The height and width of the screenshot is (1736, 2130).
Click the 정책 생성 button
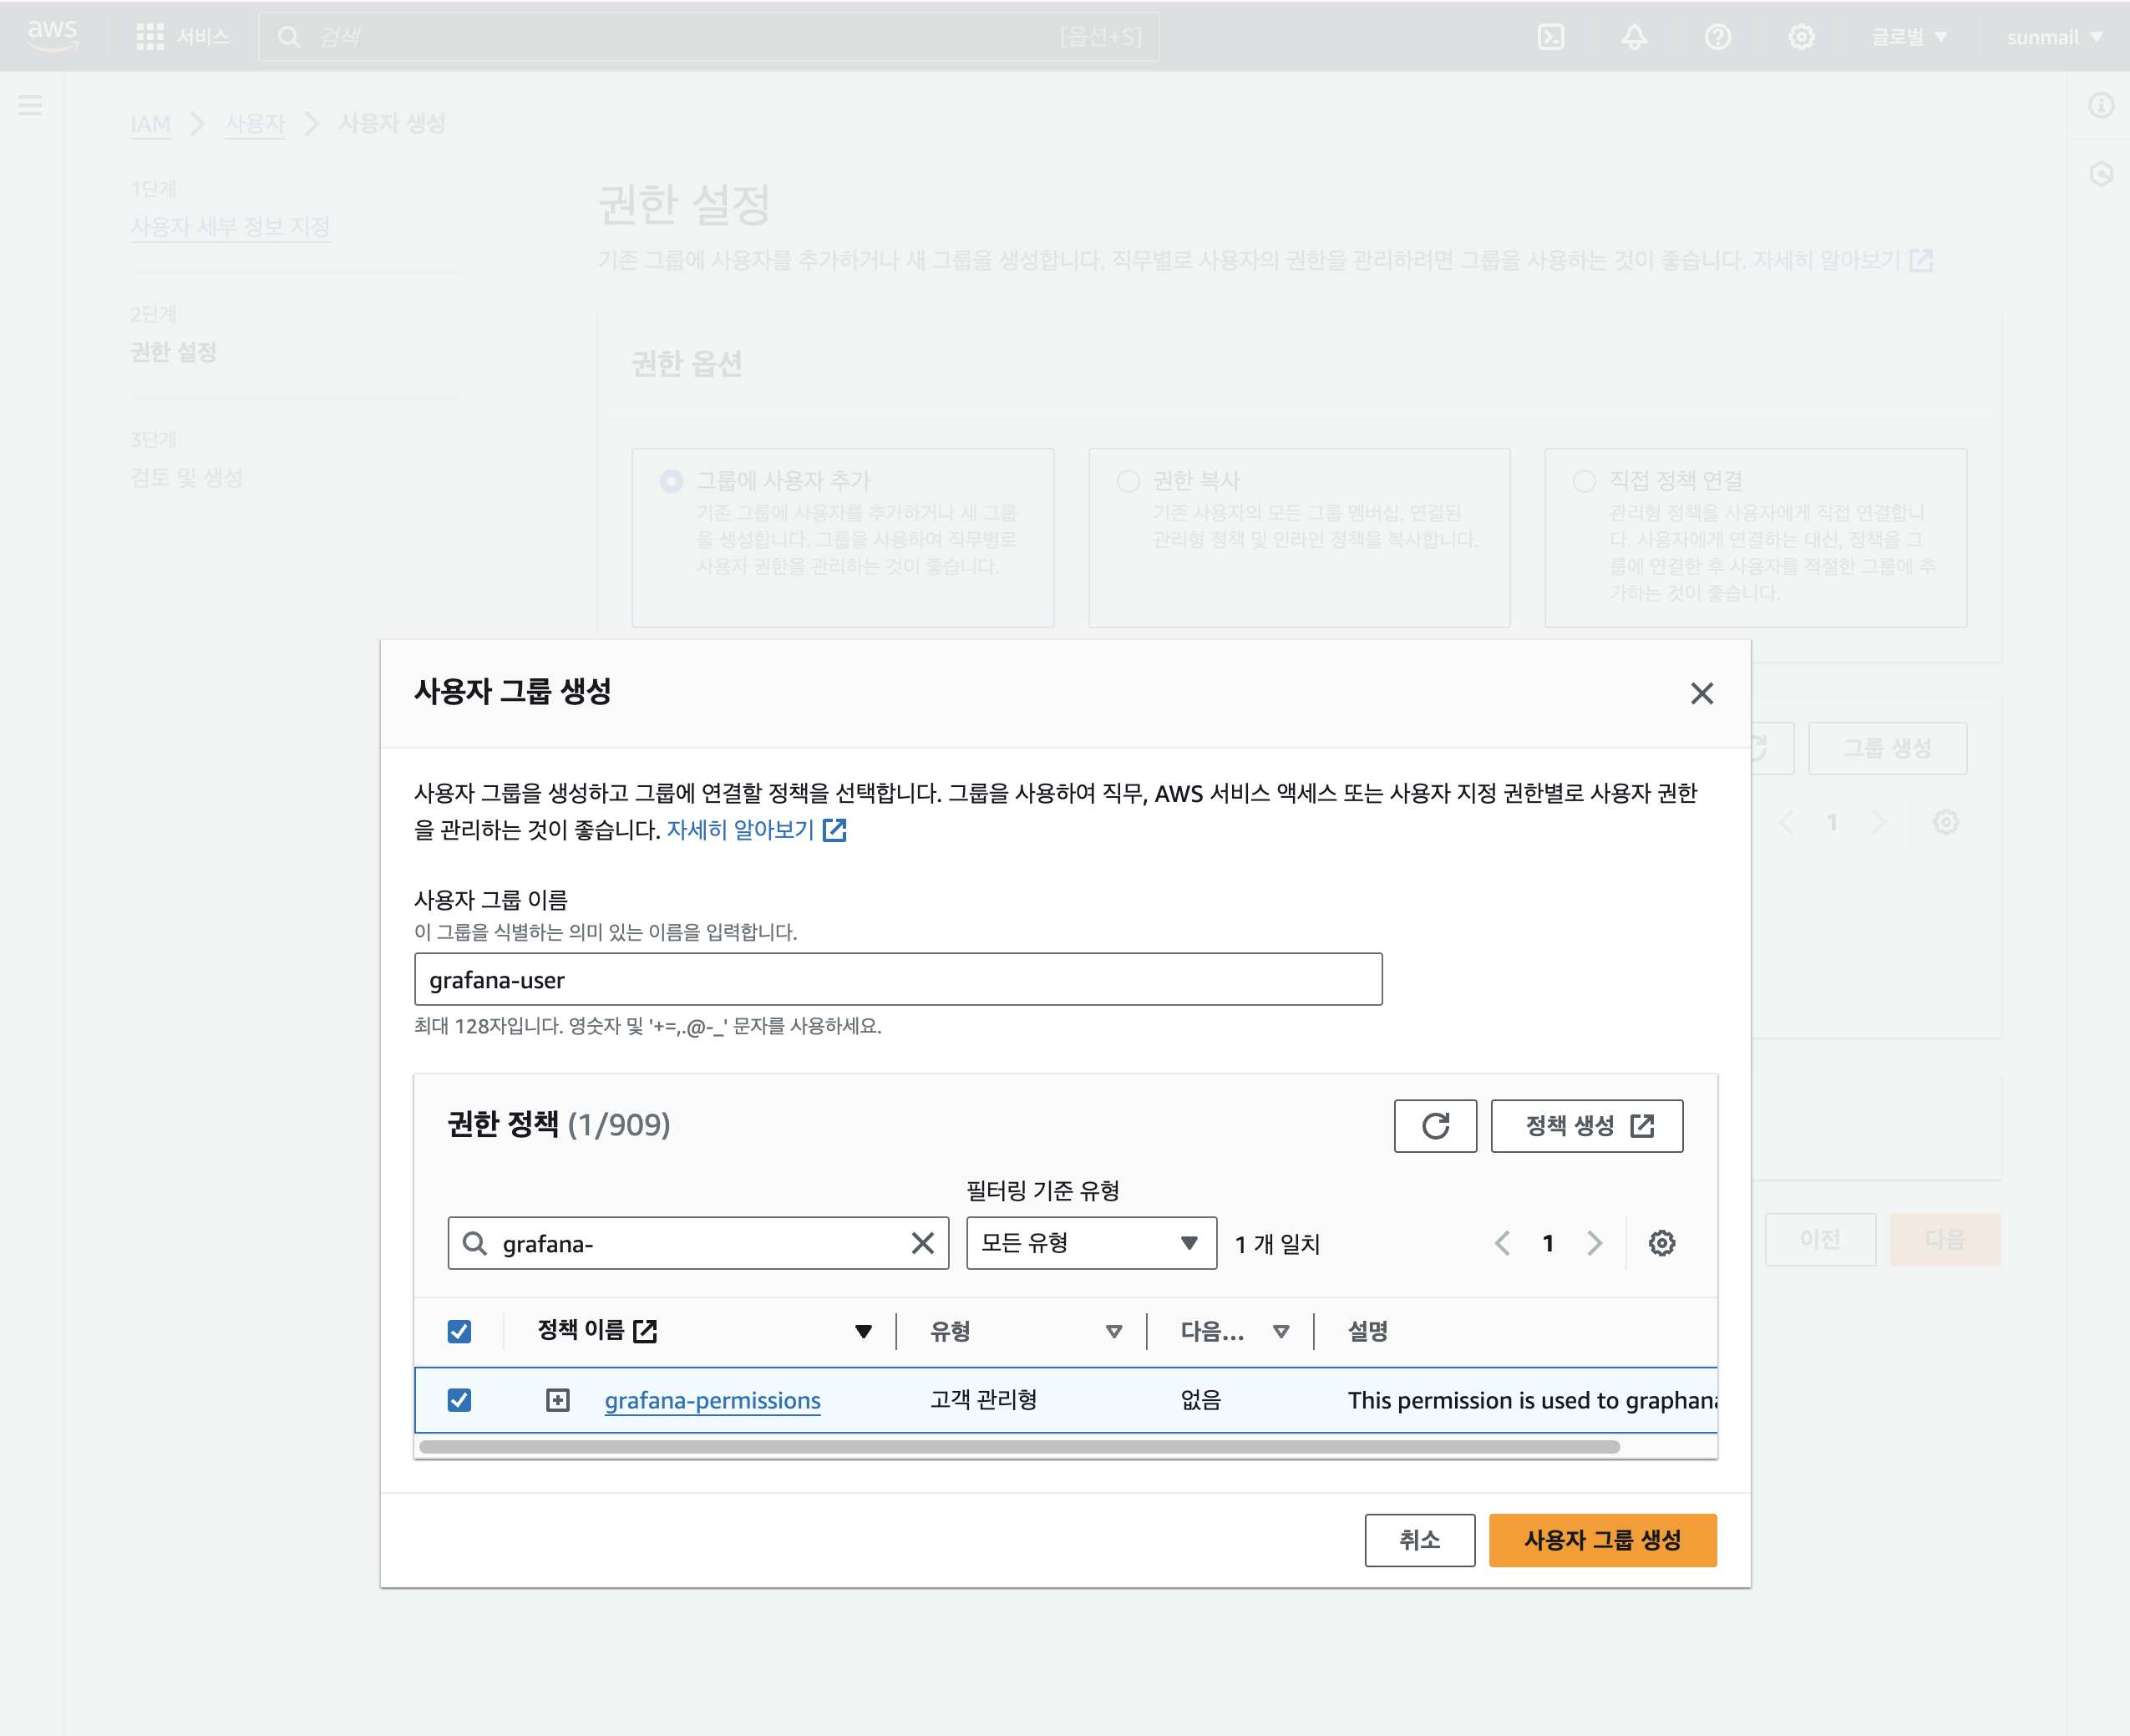coord(1586,1126)
